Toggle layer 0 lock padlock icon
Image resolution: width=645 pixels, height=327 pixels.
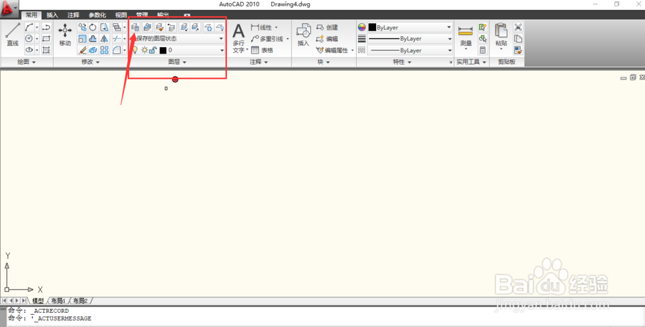pyautogui.click(x=153, y=50)
